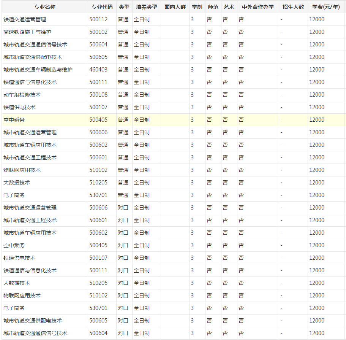Select the highlighted 空中乘务 row name

(14, 120)
